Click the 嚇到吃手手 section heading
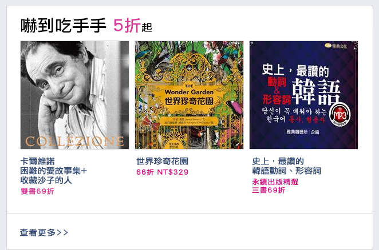 point(64,26)
